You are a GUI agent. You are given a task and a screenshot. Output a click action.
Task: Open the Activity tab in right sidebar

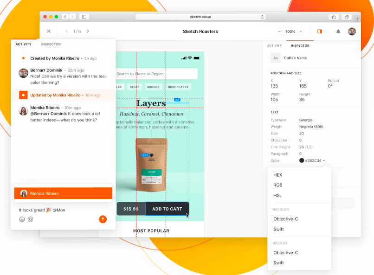tap(274, 45)
